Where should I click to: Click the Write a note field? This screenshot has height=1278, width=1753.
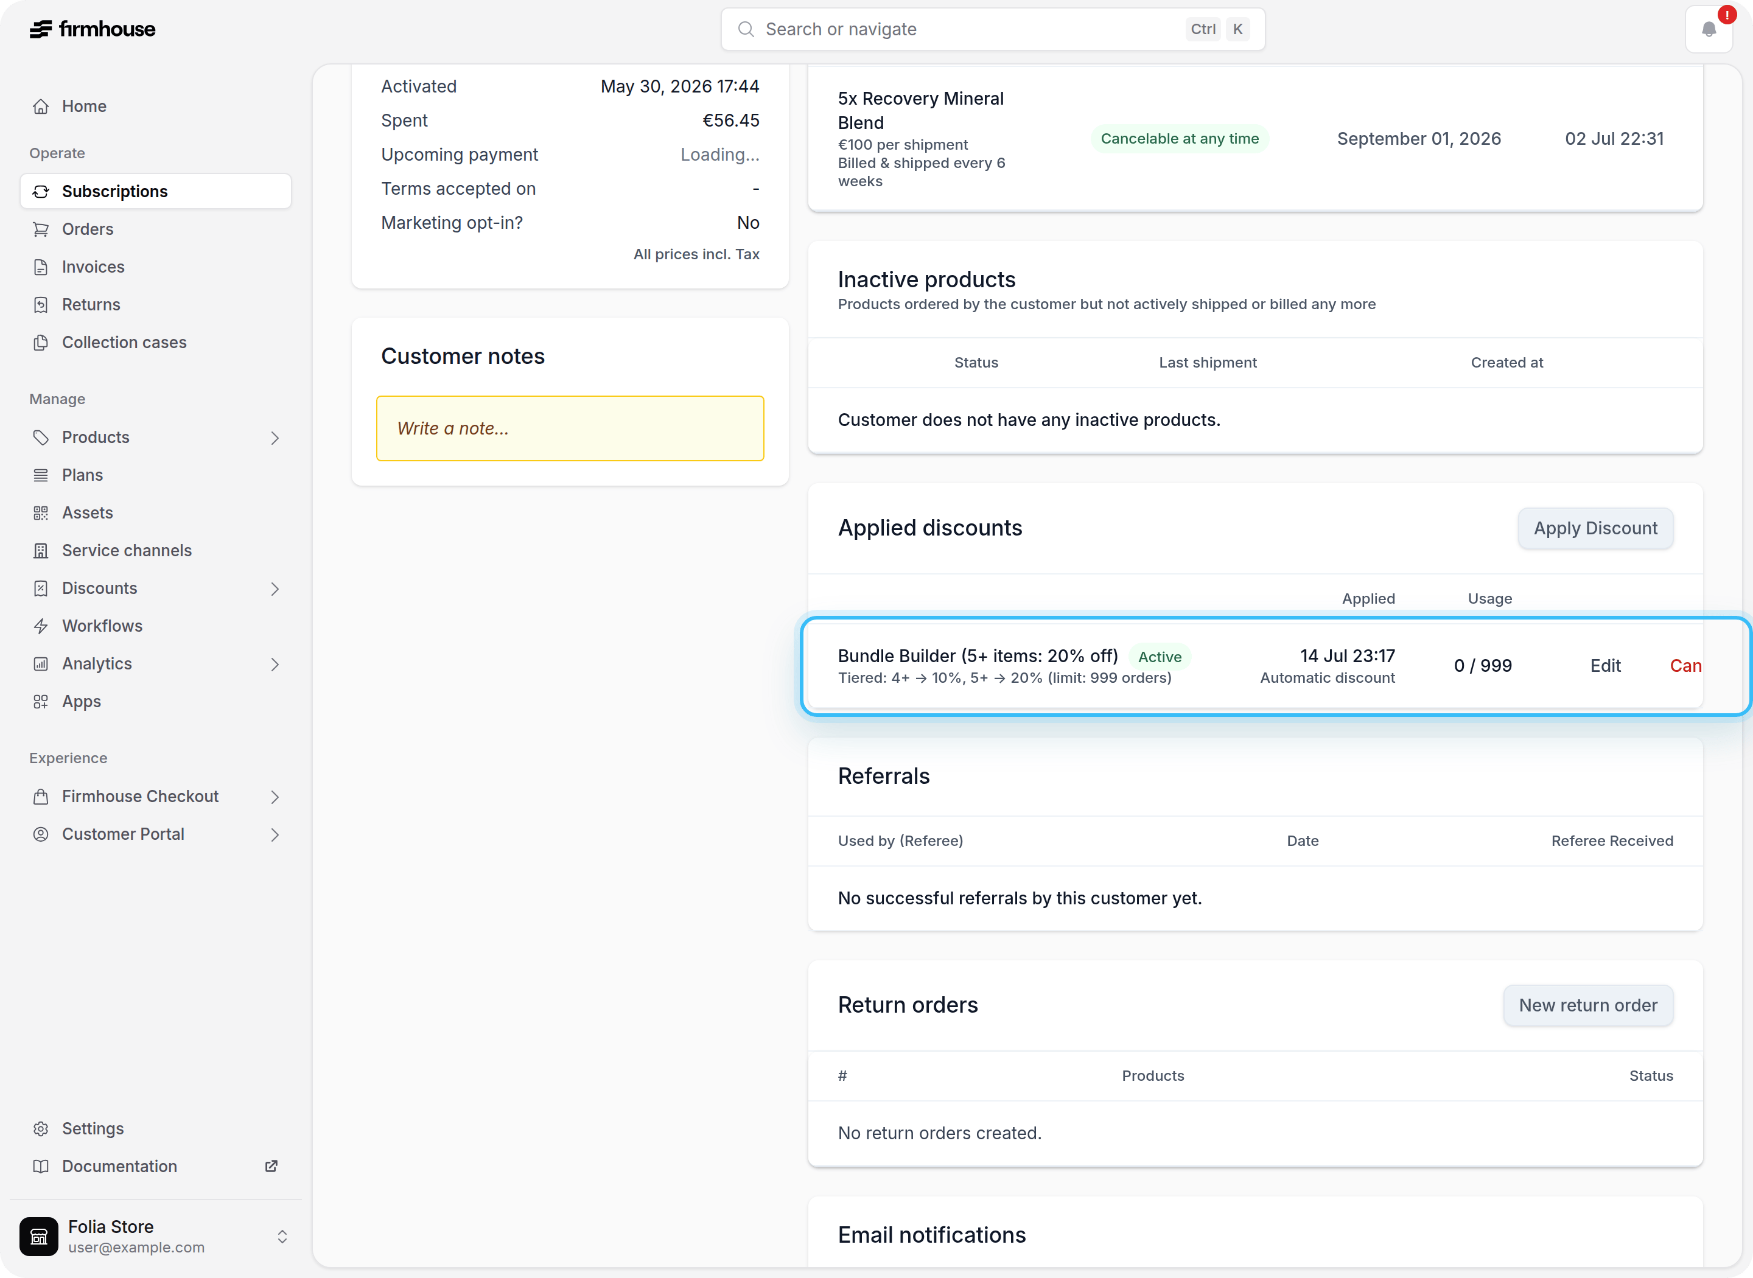[569, 428]
